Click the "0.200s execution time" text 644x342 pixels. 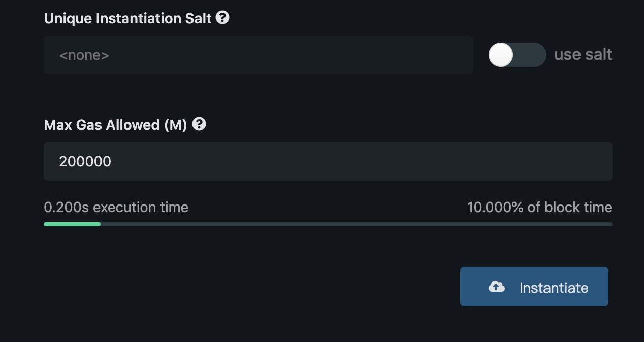116,207
